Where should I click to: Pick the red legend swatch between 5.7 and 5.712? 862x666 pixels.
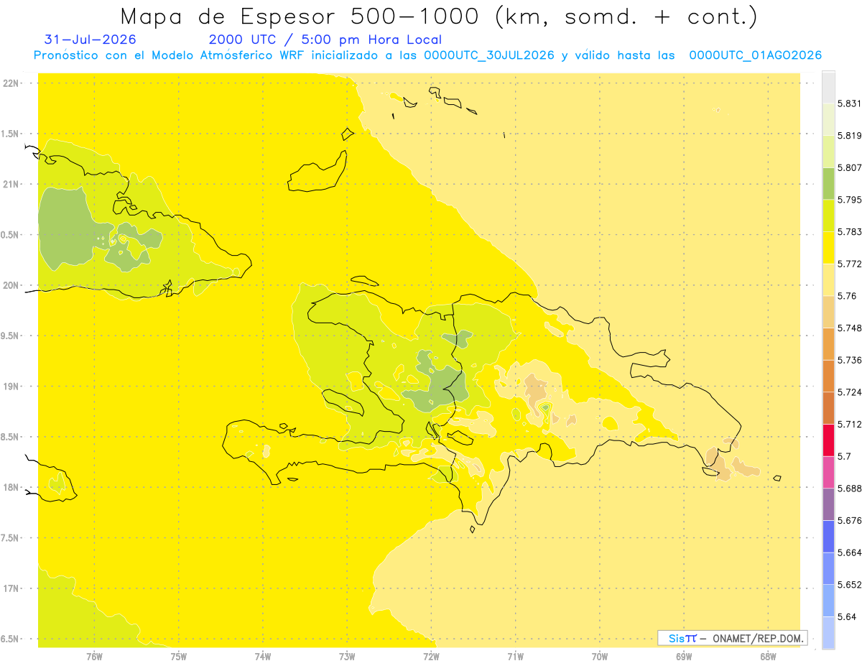click(828, 440)
